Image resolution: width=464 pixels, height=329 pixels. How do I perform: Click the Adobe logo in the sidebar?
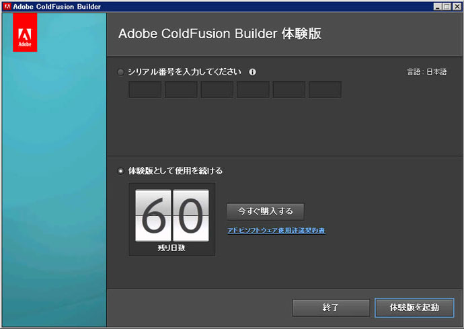[x=25, y=32]
